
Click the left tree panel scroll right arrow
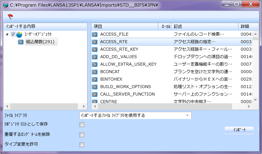point(84,106)
